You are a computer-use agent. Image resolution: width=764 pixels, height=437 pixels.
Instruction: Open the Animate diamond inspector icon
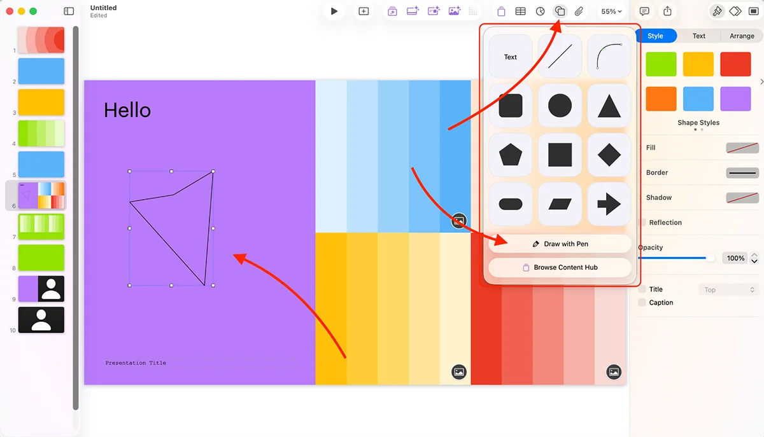pos(735,11)
